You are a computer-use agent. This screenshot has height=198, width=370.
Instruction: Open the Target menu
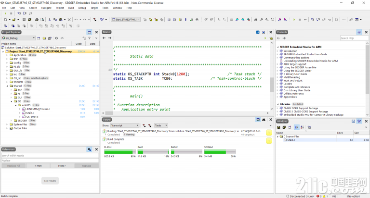point(94,8)
